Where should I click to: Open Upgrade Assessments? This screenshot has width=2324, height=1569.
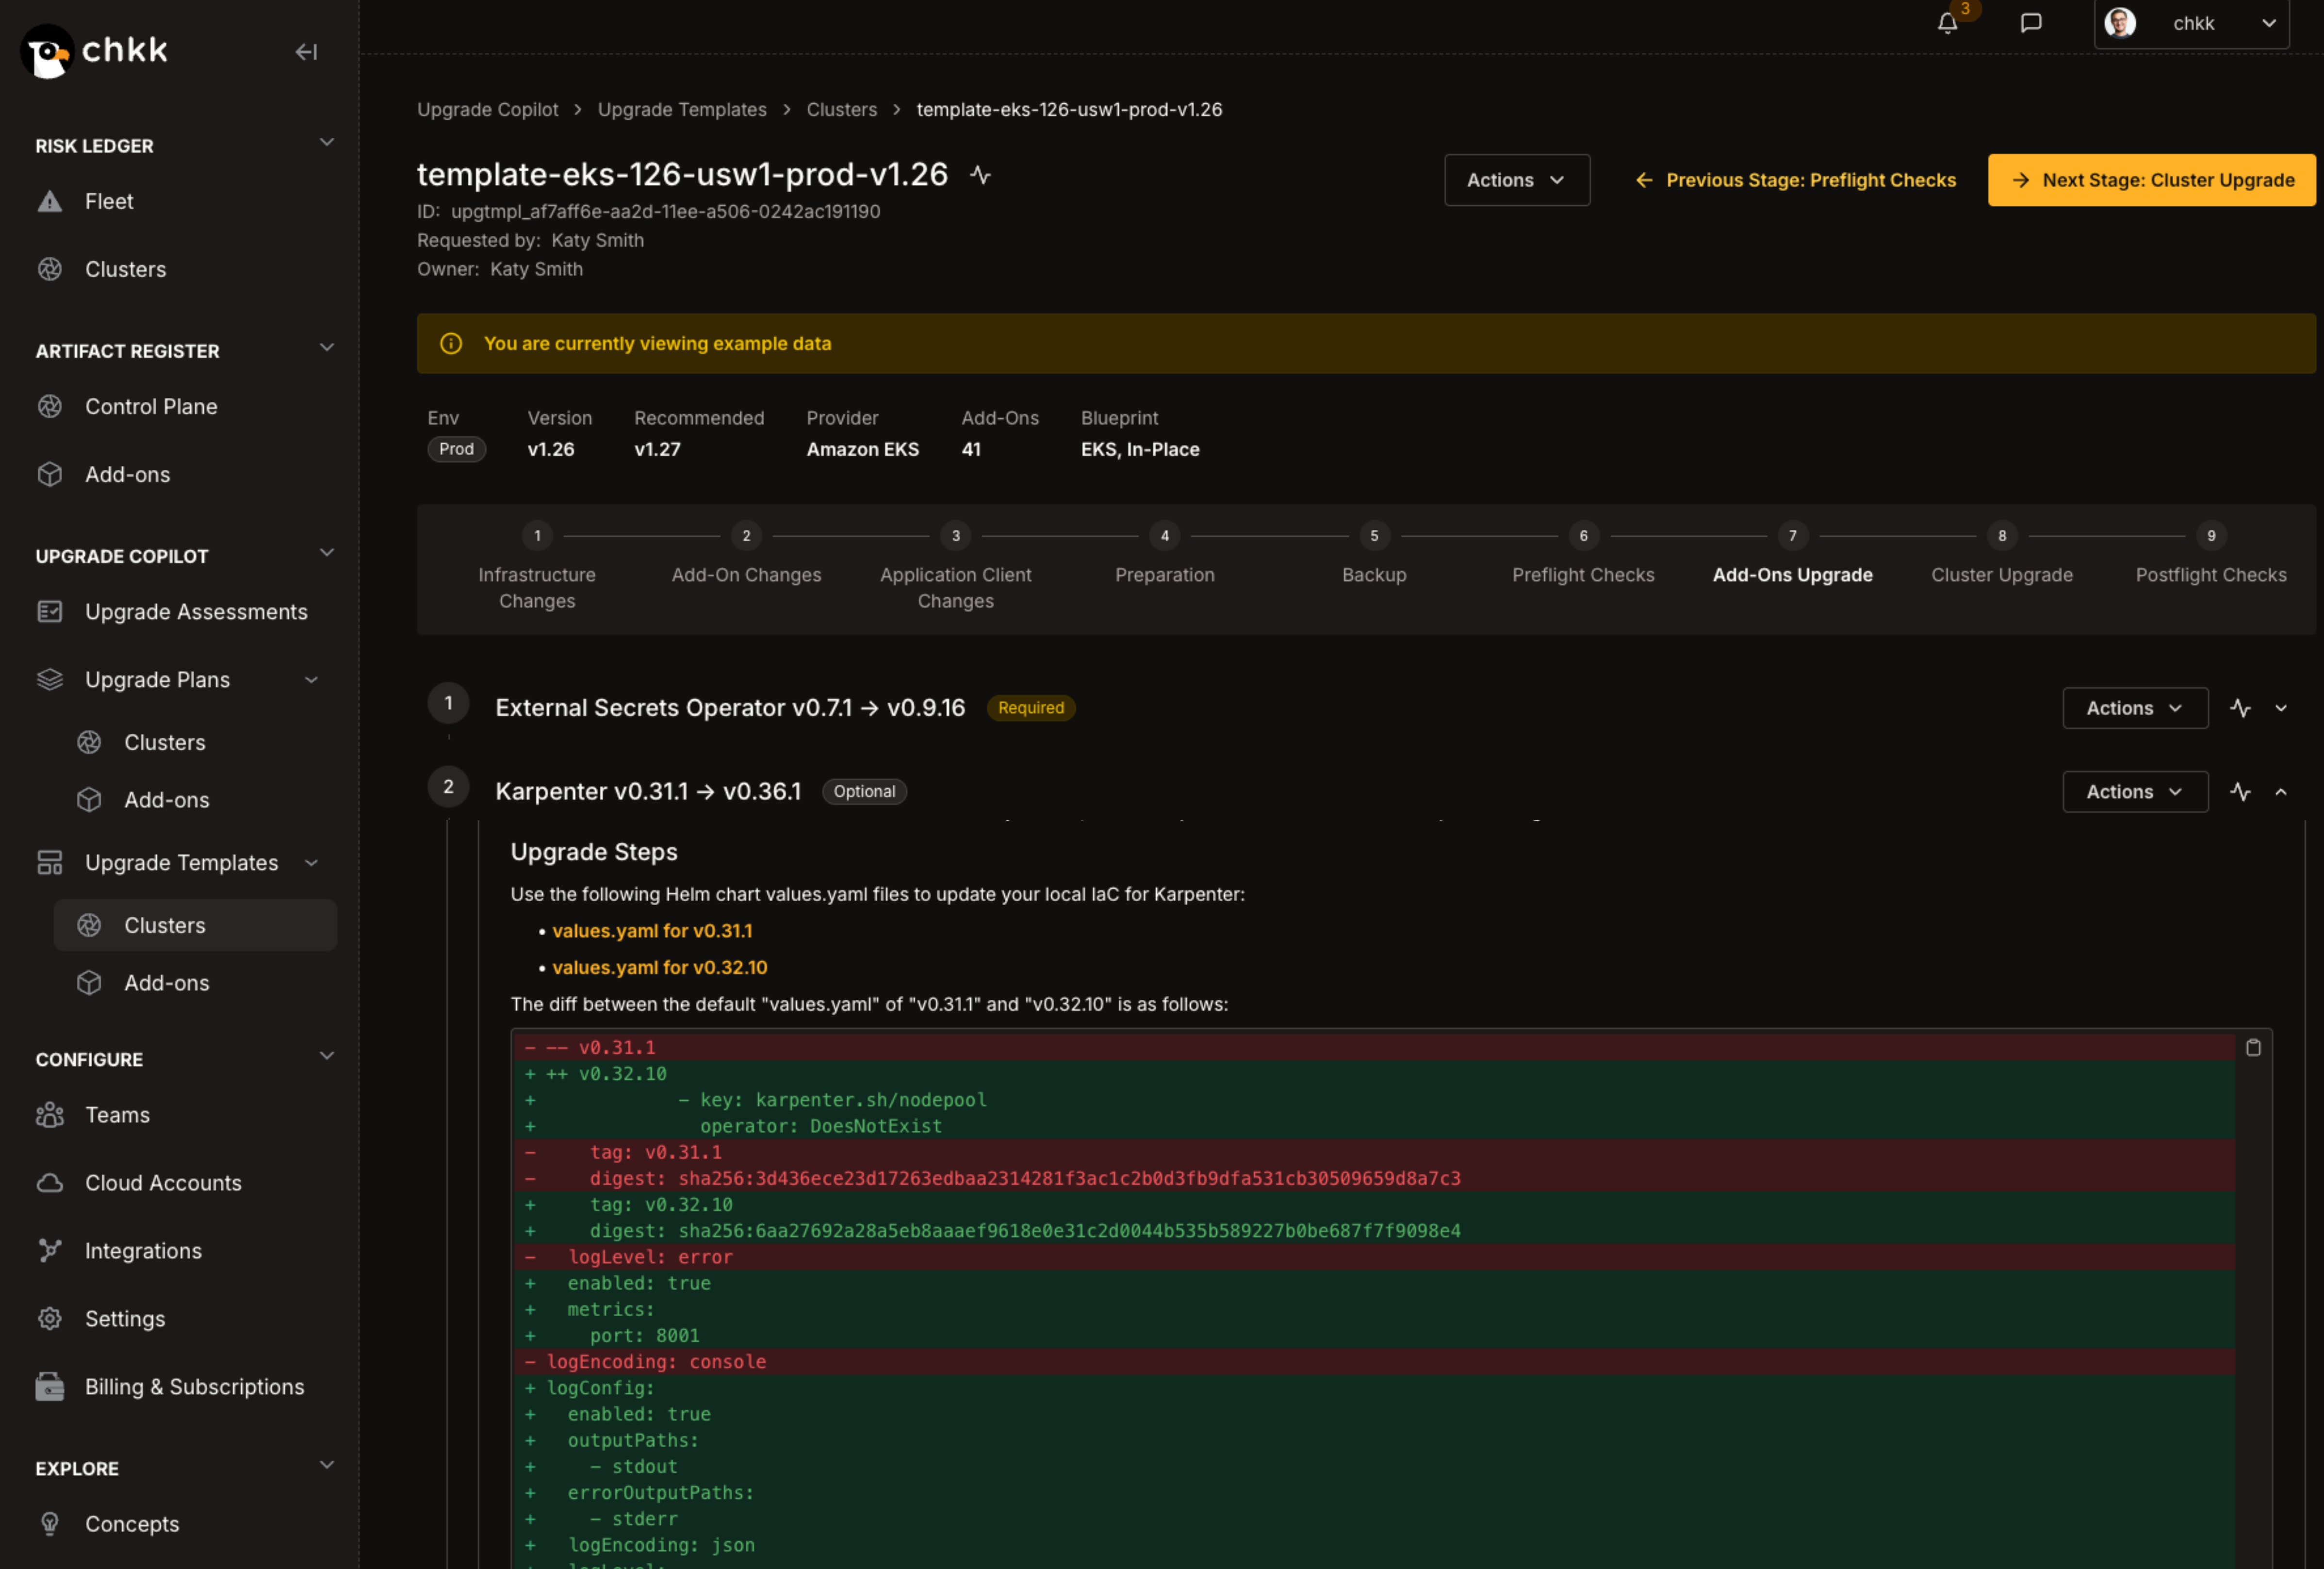coord(196,612)
